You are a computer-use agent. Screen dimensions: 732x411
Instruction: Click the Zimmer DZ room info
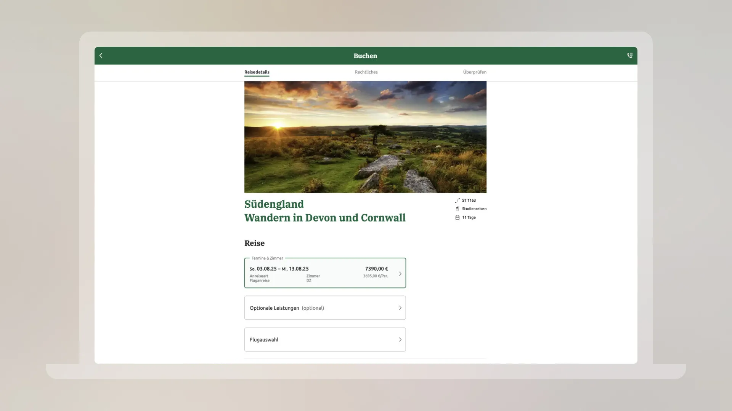(x=313, y=278)
